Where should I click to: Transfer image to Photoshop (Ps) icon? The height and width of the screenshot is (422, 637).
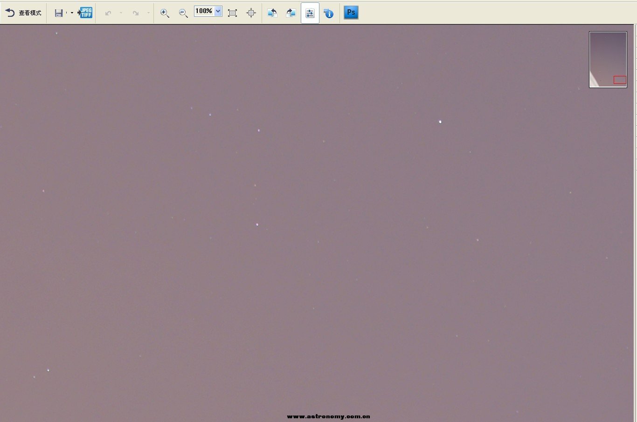[351, 13]
